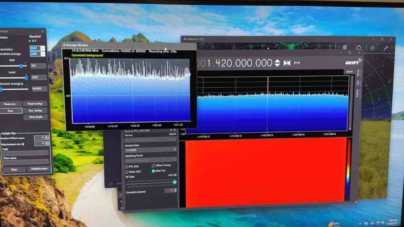Open Stellarium wrench configuration icon
Image resolution: width=404 pixels, height=227 pixels.
pyautogui.click(x=386, y=48)
